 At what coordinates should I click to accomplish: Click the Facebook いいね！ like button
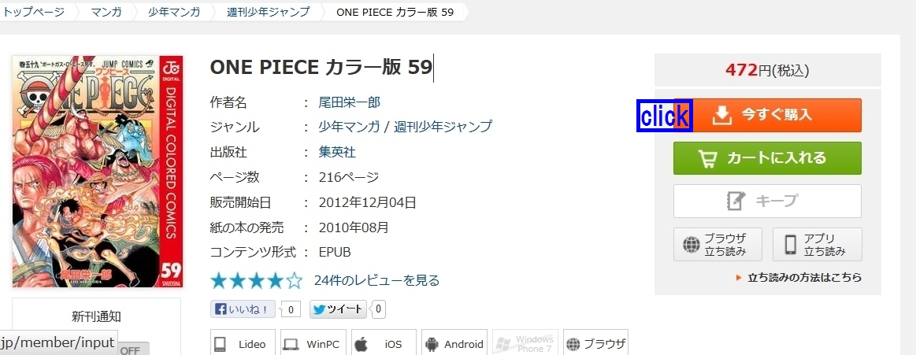point(243,309)
